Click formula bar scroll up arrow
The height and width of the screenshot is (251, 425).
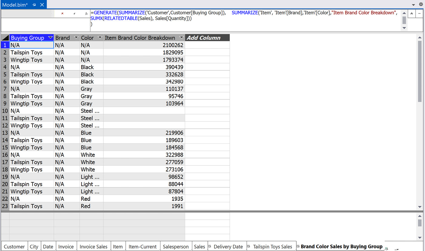[x=404, y=13]
